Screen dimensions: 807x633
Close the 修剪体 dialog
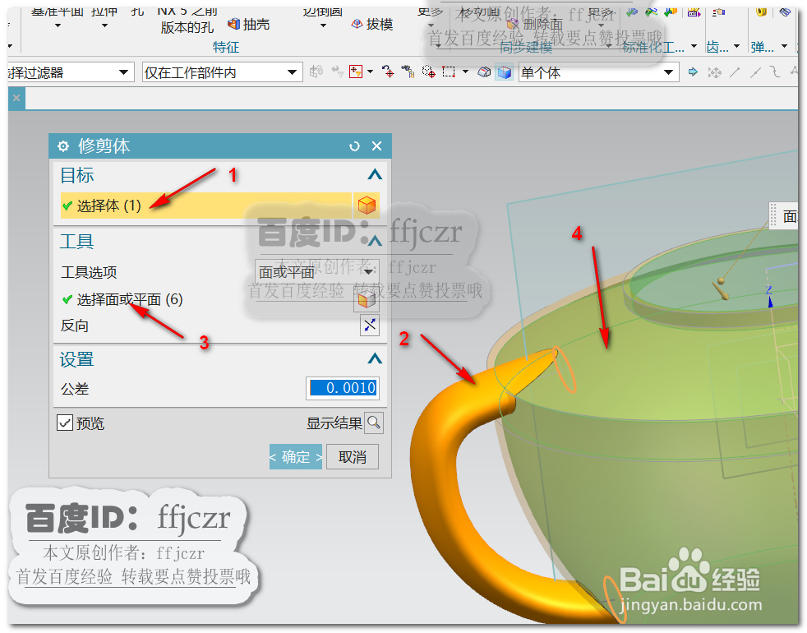pos(376,146)
